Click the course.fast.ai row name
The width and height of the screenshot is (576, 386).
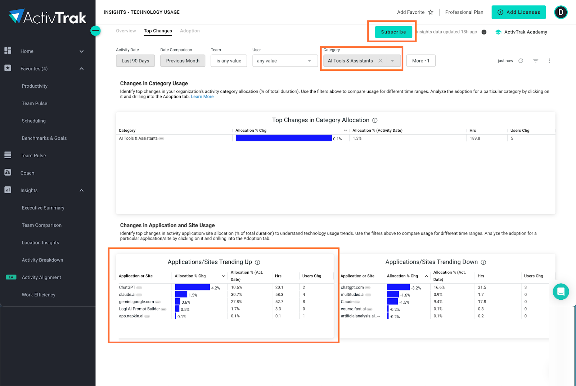[x=353, y=309]
